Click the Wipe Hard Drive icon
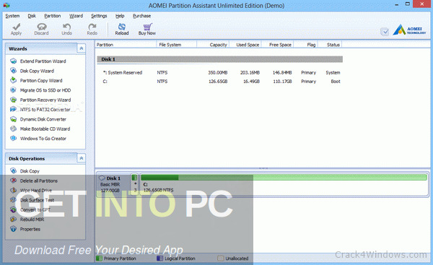433x265 pixels. pos(13,191)
